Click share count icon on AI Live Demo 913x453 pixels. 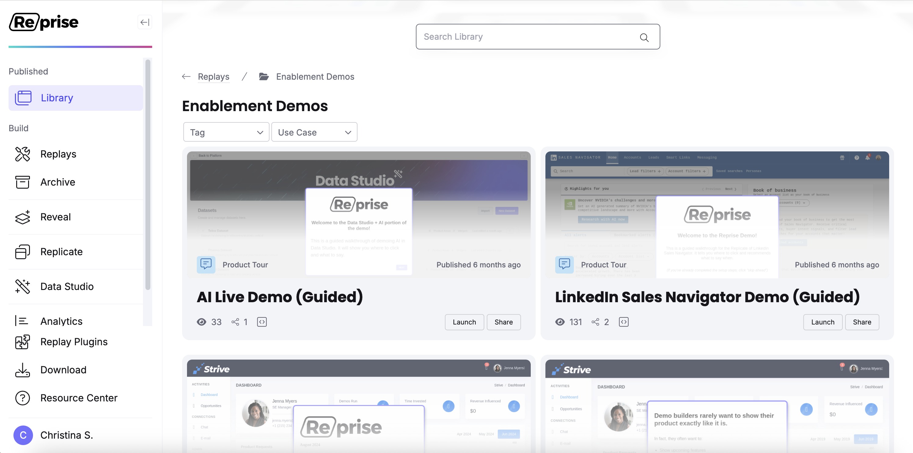pyautogui.click(x=235, y=322)
